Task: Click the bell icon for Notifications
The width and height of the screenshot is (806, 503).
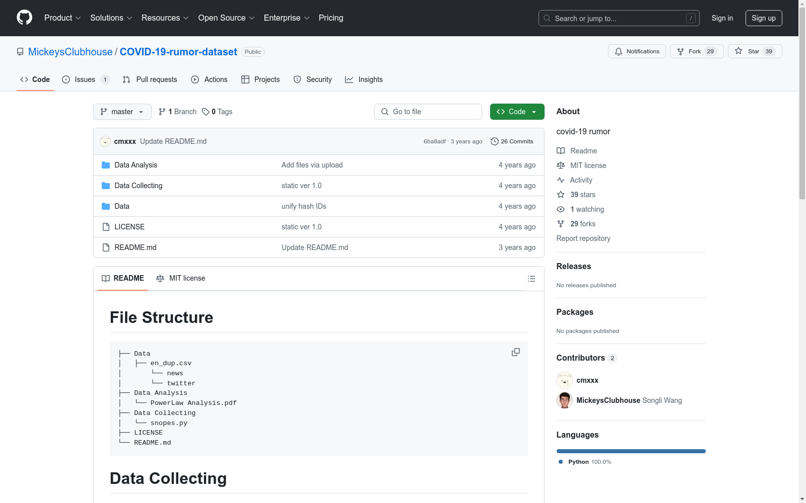Action: (619, 51)
